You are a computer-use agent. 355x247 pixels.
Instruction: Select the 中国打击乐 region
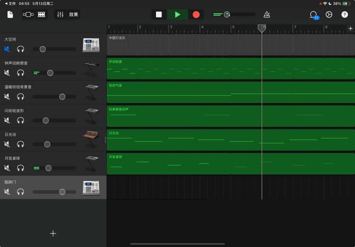231,45
